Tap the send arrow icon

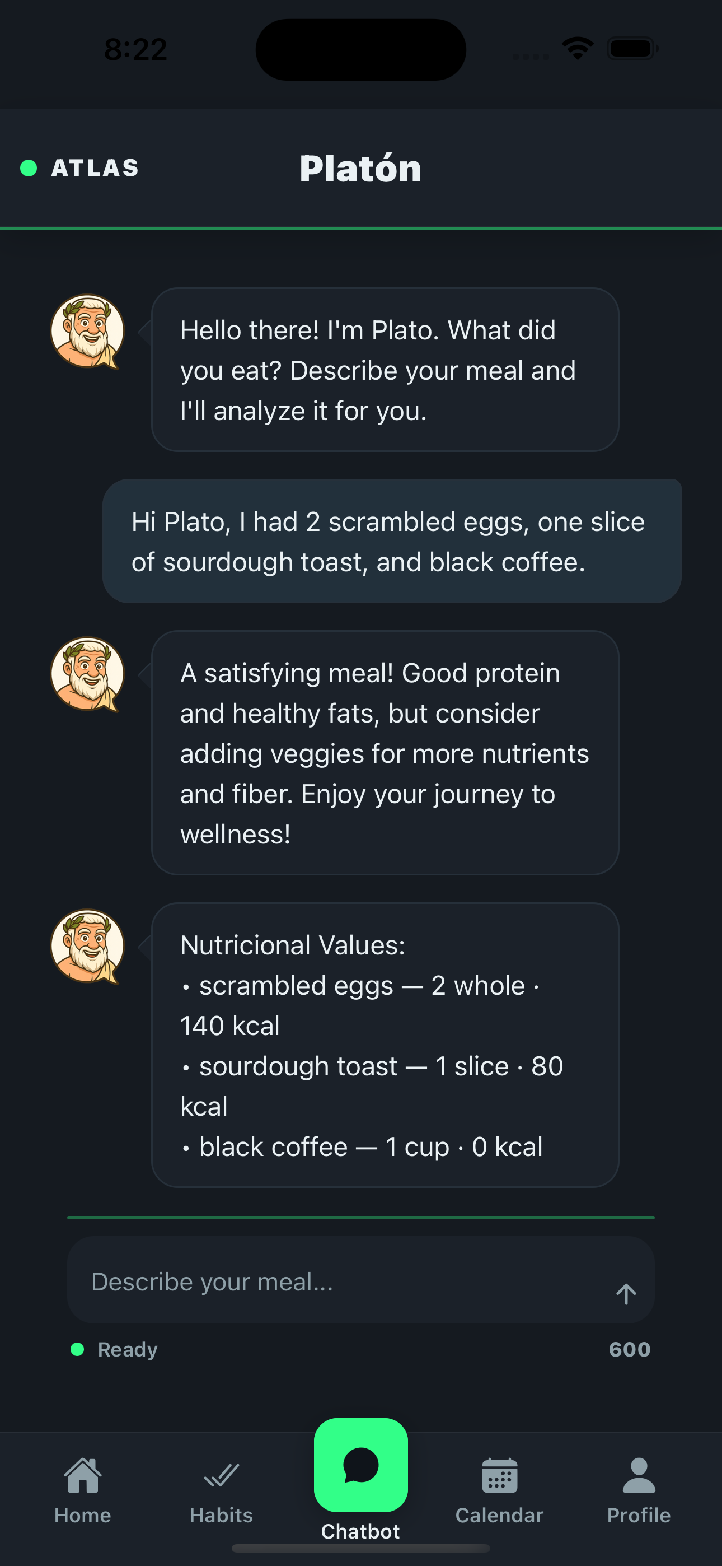(x=626, y=1294)
